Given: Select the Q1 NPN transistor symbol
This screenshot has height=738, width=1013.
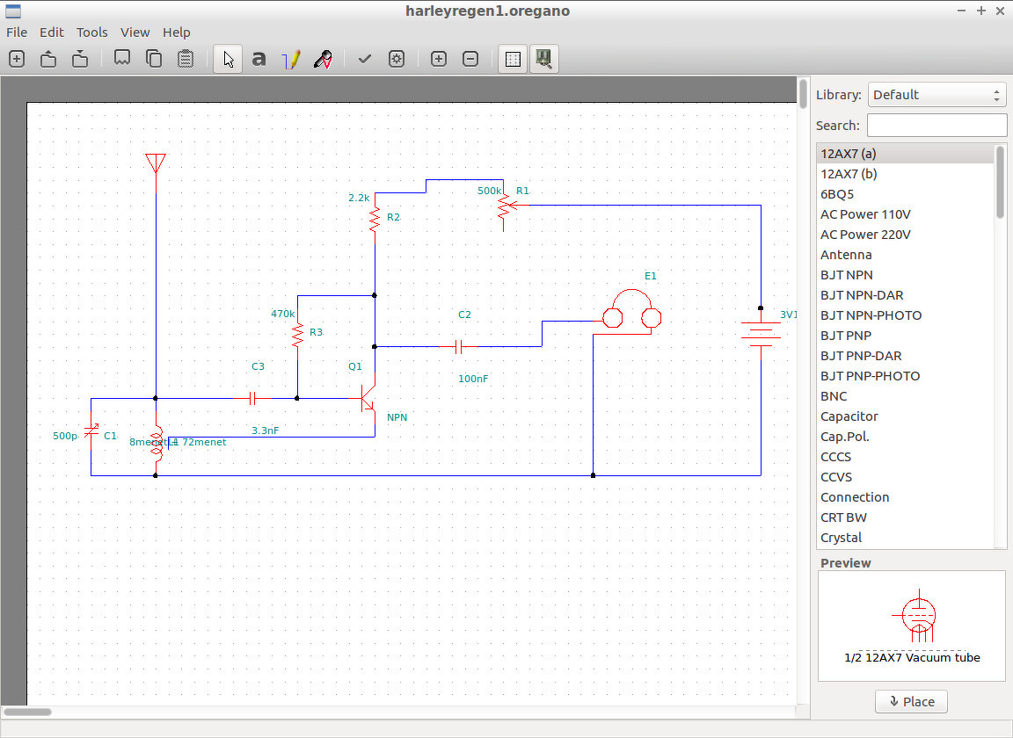Looking at the screenshot, I should pyautogui.click(x=368, y=398).
